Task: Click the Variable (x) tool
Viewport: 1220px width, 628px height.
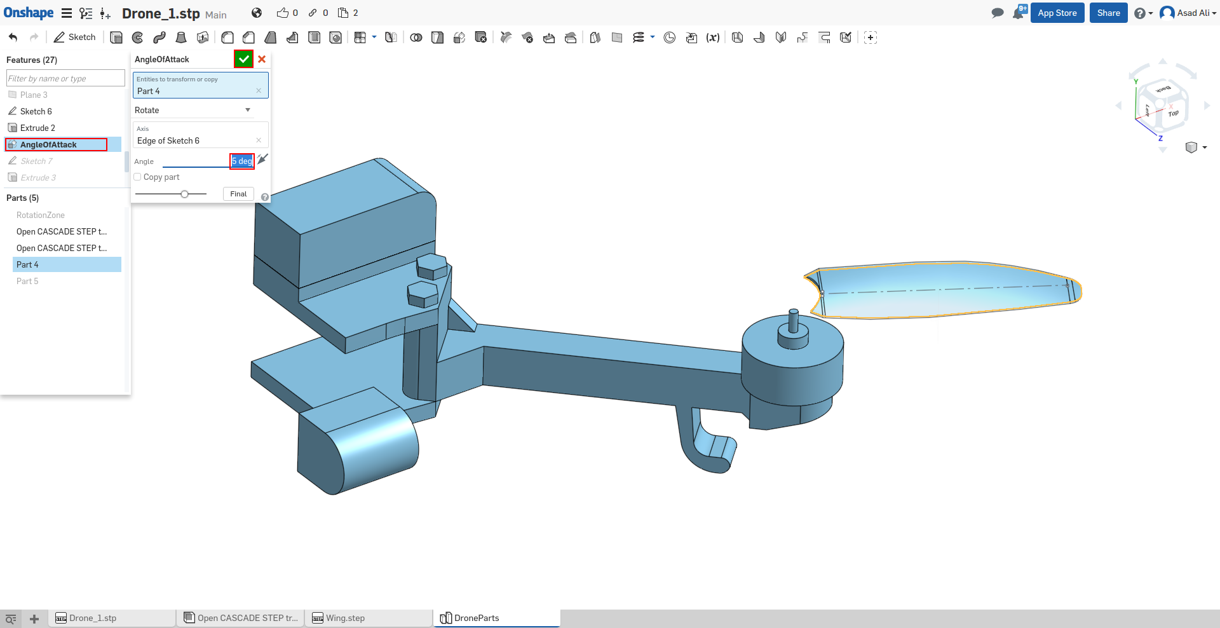Action: click(713, 38)
